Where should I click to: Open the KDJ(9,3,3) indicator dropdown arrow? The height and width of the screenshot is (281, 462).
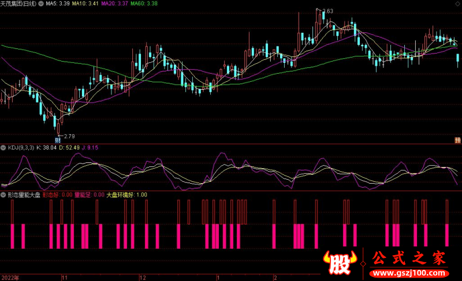pyautogui.click(x=3, y=147)
